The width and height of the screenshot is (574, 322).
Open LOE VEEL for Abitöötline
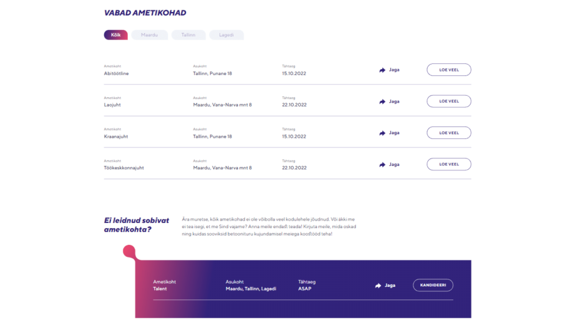(x=449, y=70)
